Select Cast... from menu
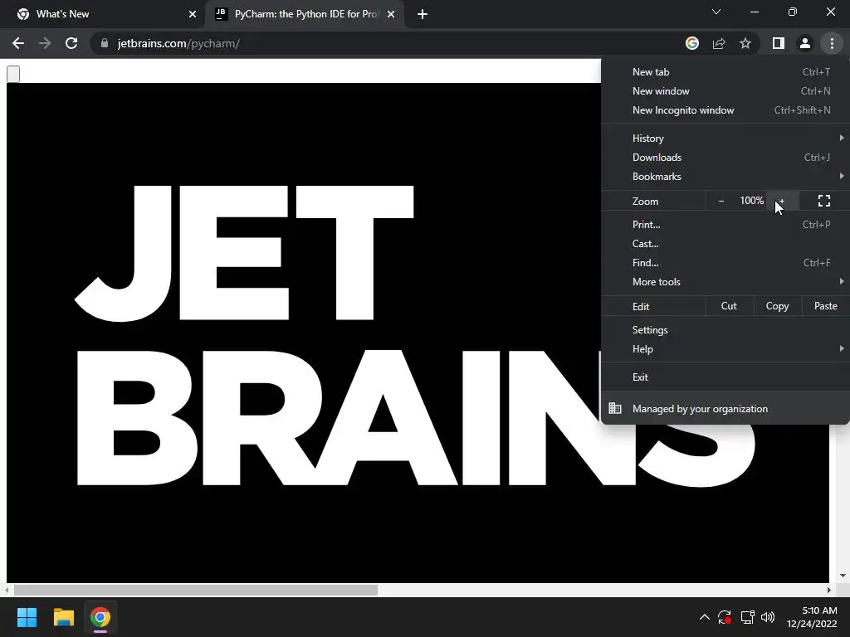 point(725,244)
